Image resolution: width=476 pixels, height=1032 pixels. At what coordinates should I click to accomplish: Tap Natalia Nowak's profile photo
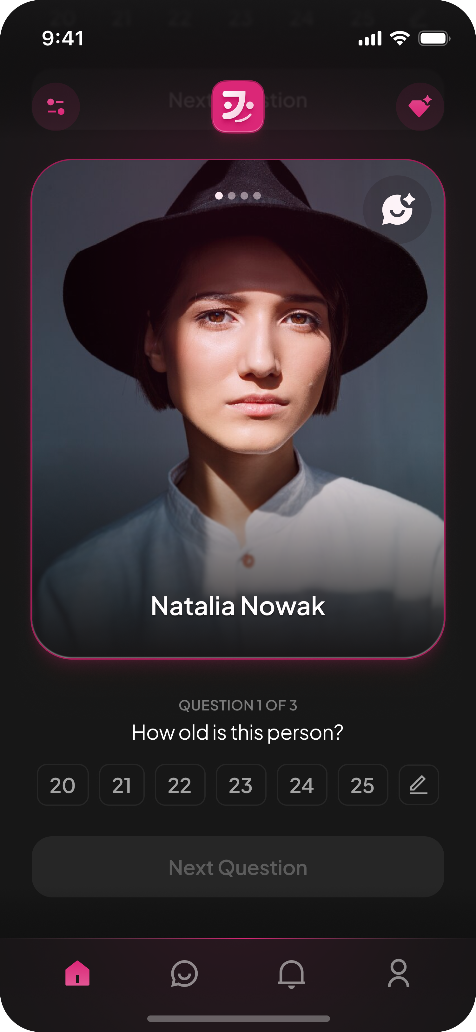238,409
